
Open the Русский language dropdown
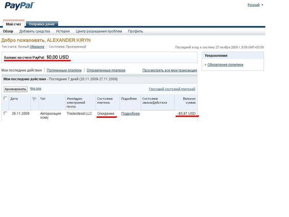[x=255, y=5]
